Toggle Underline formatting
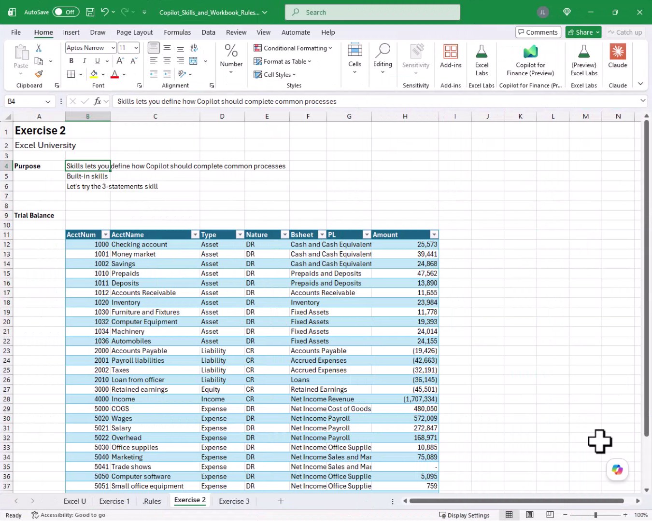This screenshot has width=652, height=521. click(x=98, y=61)
